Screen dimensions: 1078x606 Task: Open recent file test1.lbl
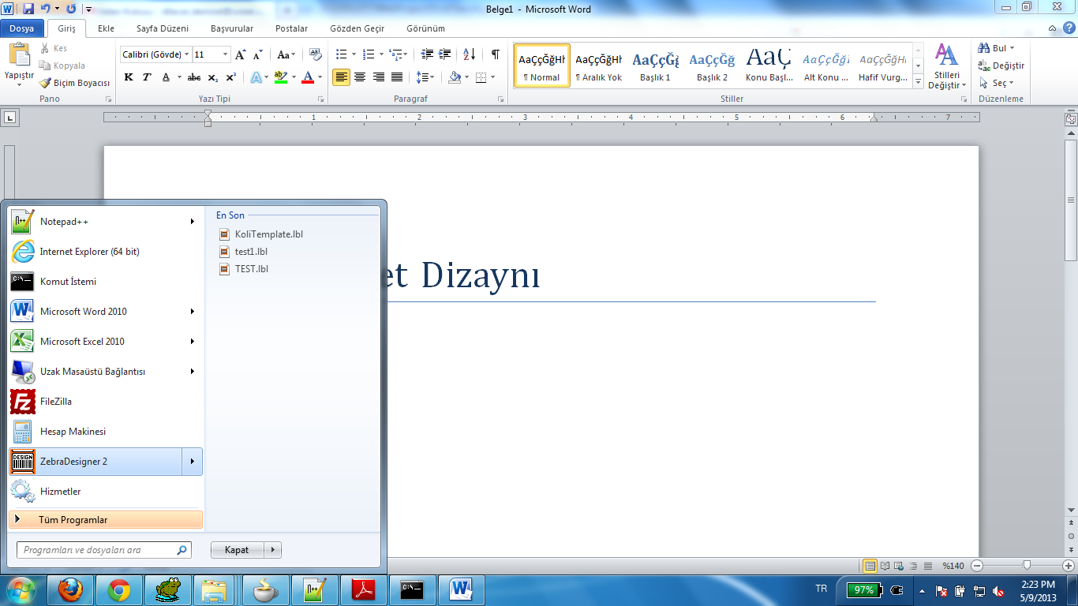pos(244,252)
